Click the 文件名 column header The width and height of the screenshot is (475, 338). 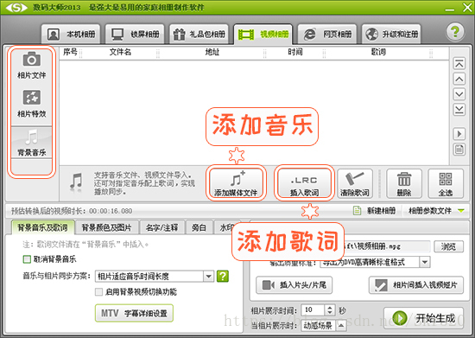[120, 52]
